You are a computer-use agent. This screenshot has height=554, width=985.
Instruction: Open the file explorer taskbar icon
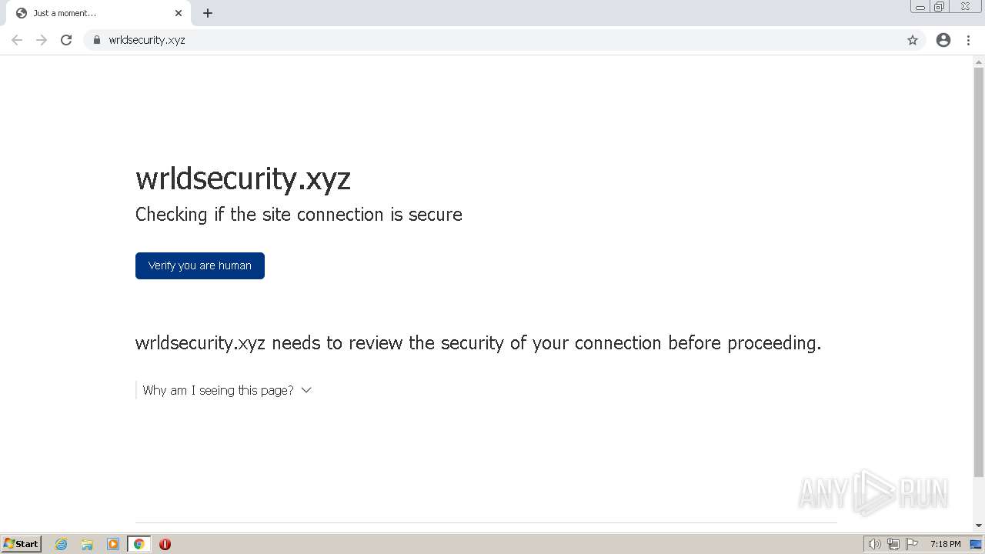pos(87,544)
